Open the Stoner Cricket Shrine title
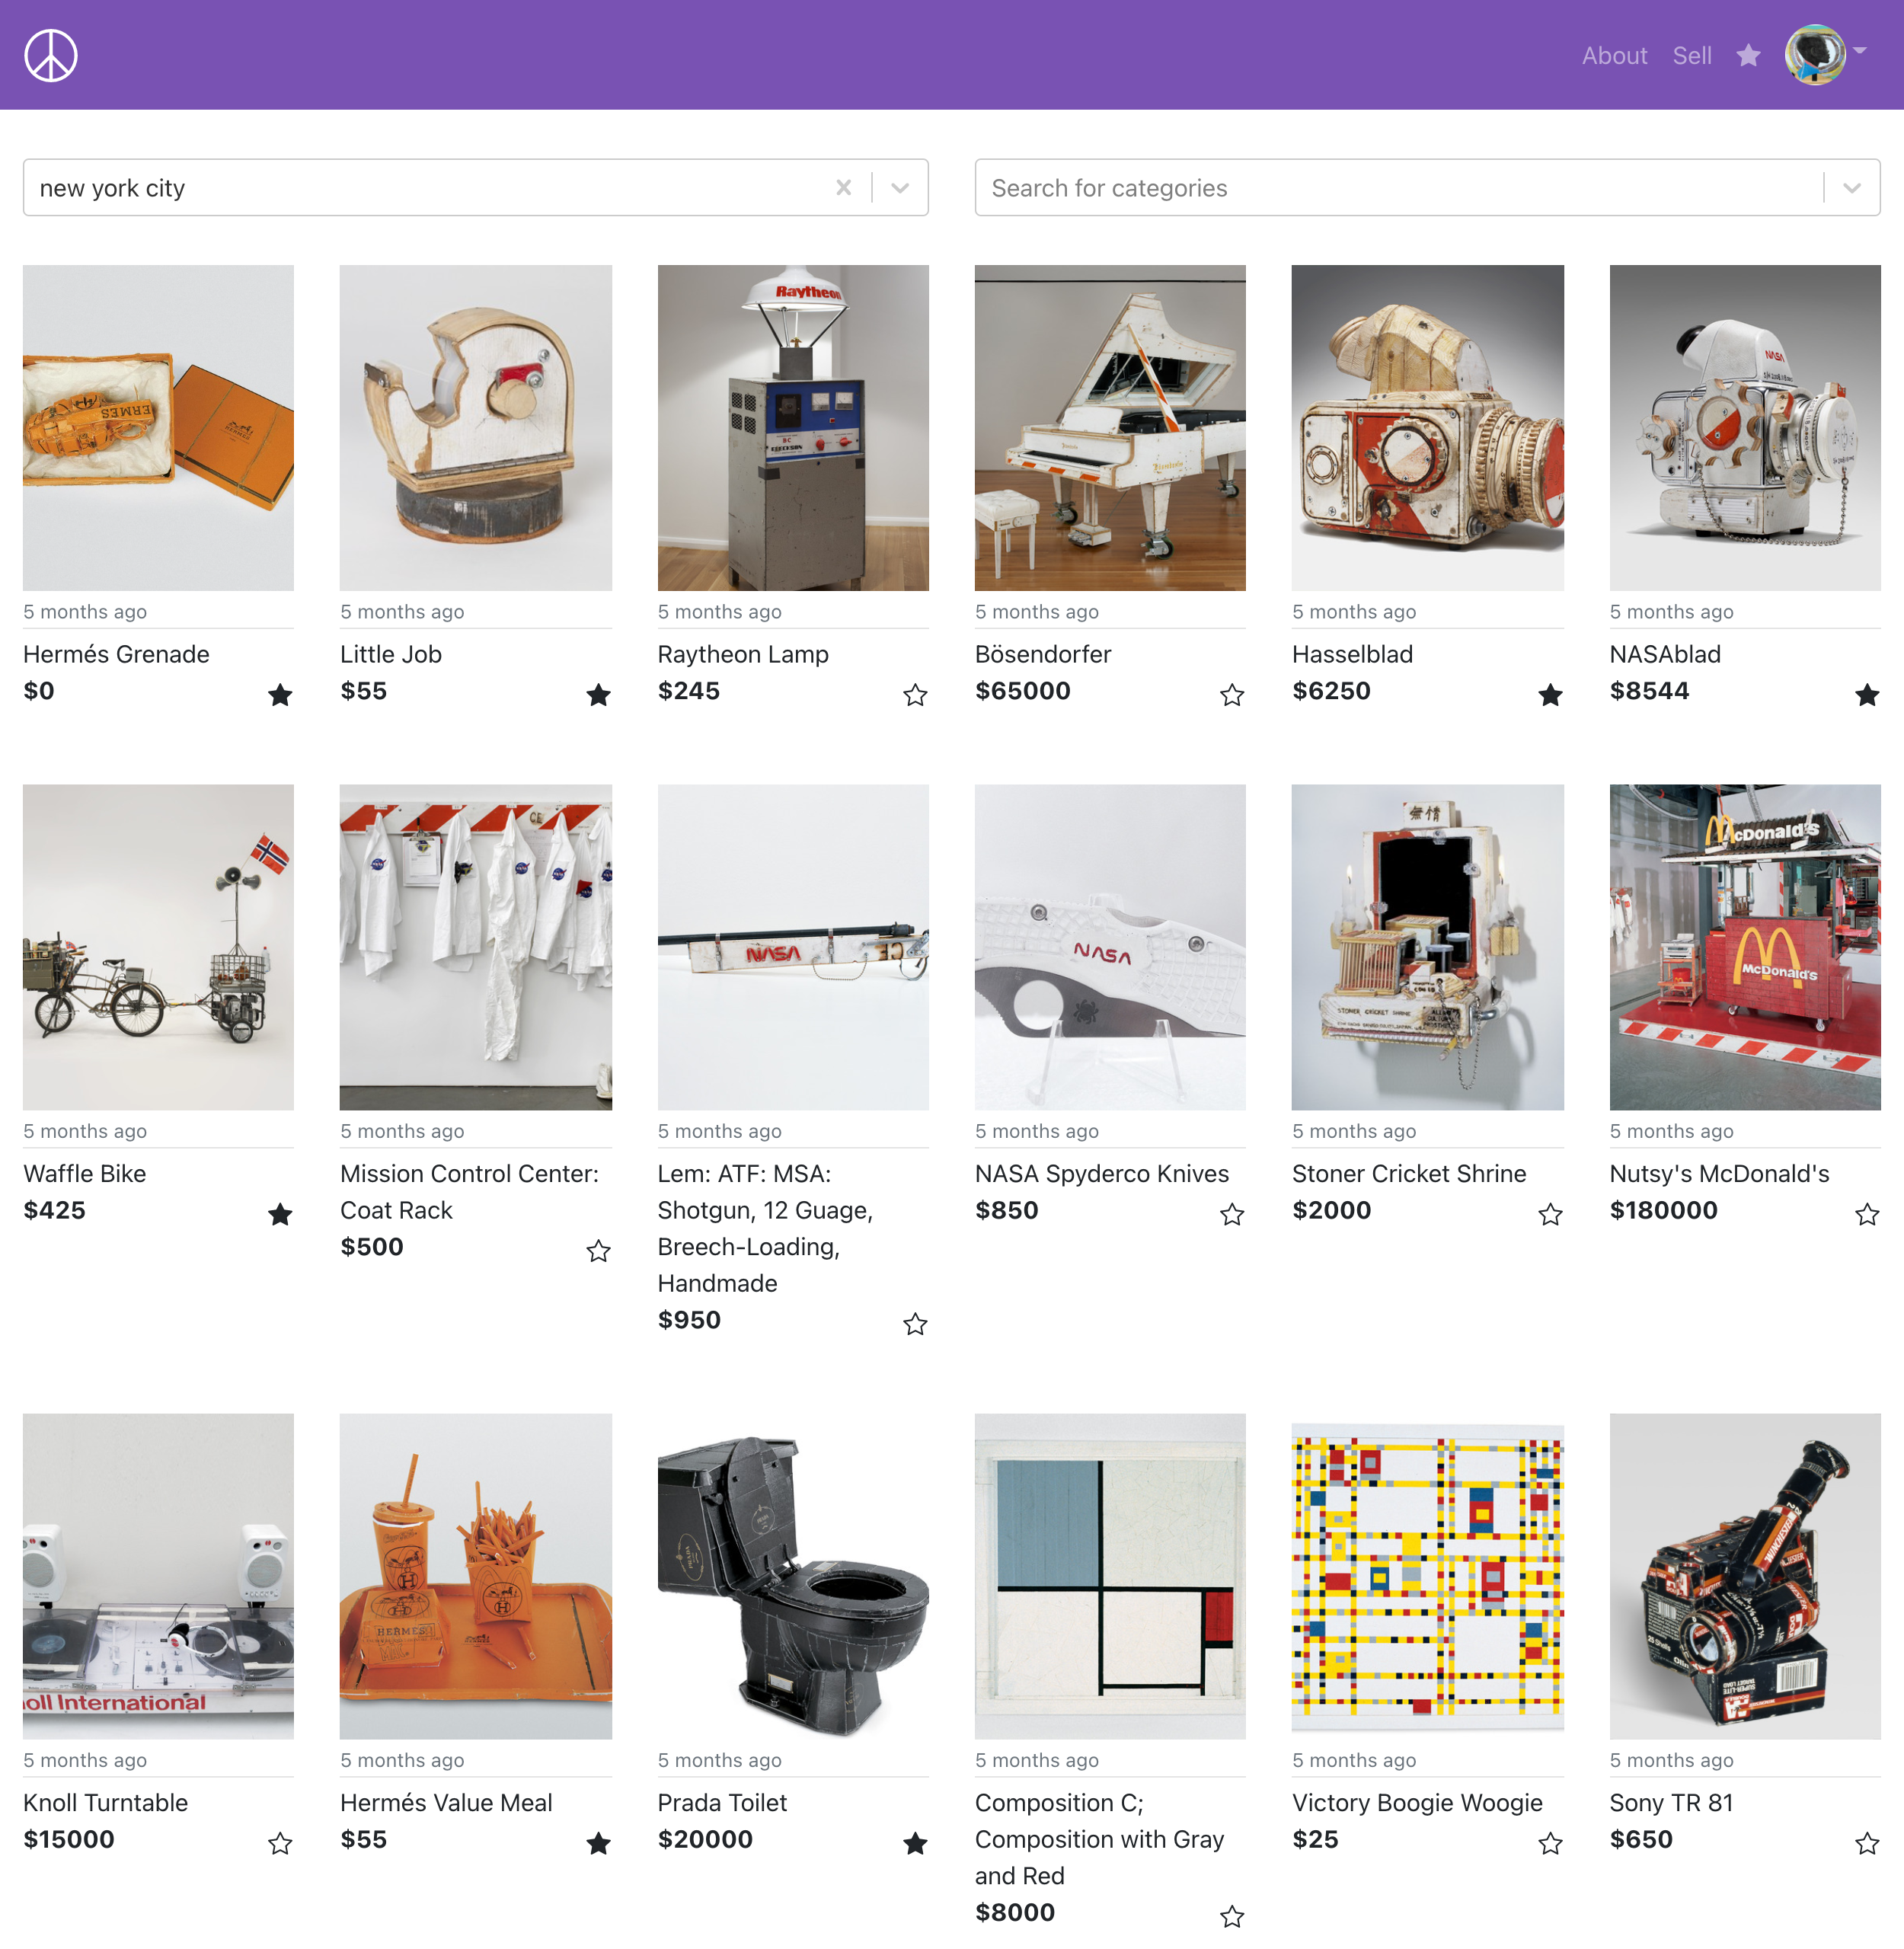 coord(1409,1173)
